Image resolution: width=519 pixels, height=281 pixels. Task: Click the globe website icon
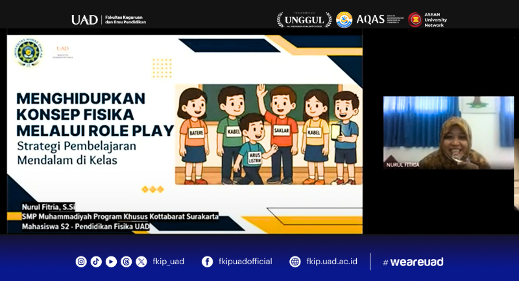click(295, 262)
